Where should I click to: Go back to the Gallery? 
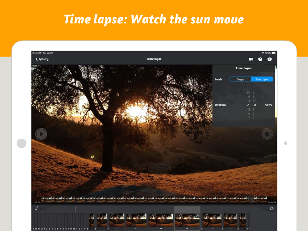pos(42,59)
